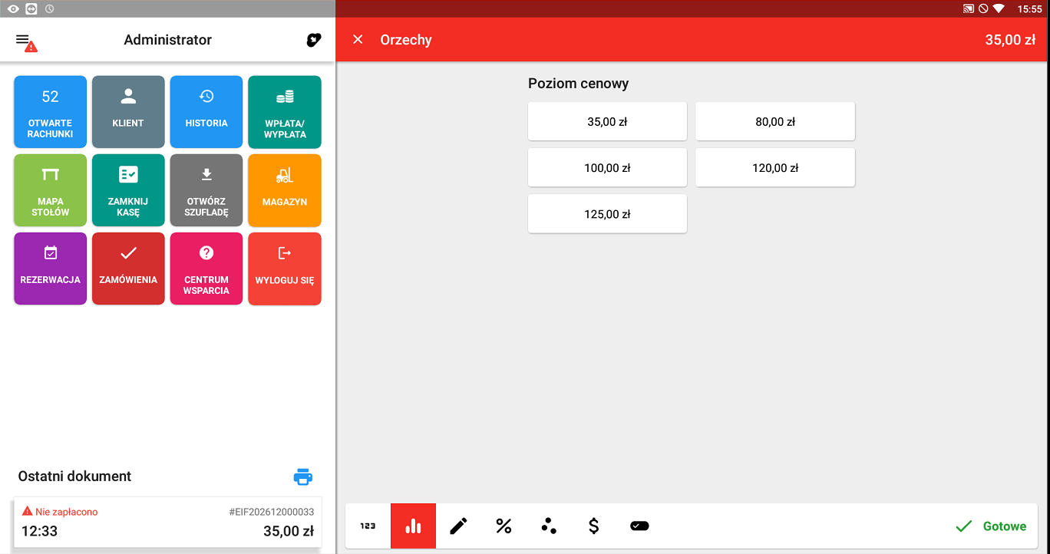Click the document number #EIF202612000033
The width and height of the screenshot is (1050, 554).
[x=272, y=512]
